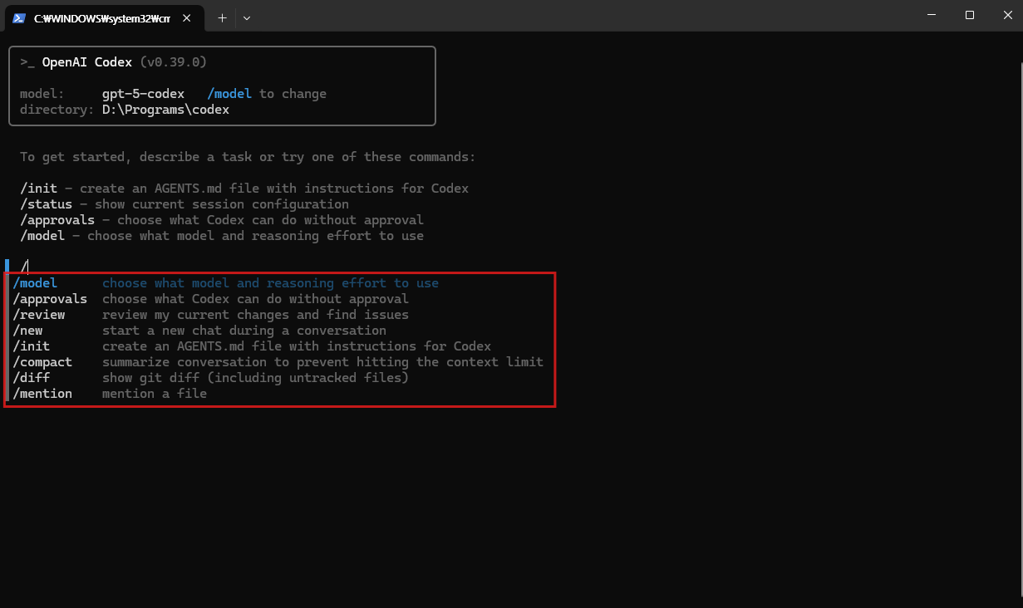Pick the /compact command suggestion
The height and width of the screenshot is (608, 1023).
(x=42, y=362)
